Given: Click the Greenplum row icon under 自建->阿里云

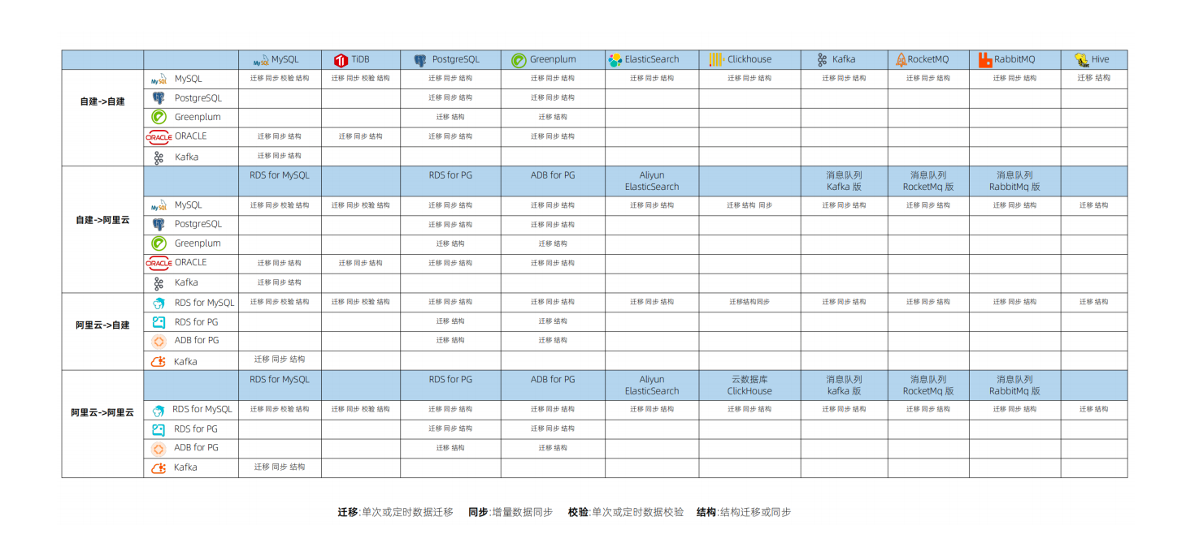Looking at the screenshot, I should pos(159,243).
